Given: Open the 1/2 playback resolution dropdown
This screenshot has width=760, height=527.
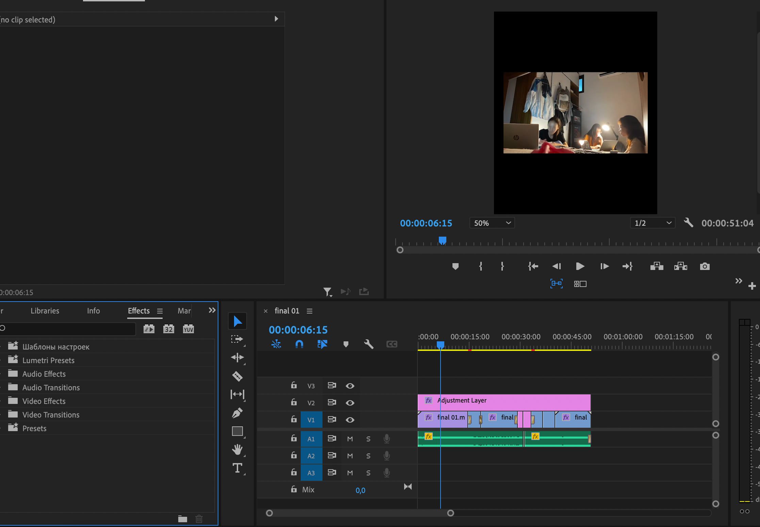Looking at the screenshot, I should click(652, 223).
